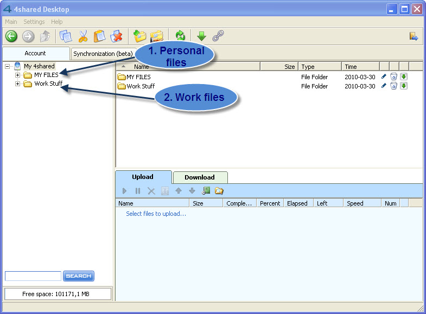Open the Settings menu
This screenshot has height=314, width=426.
34,22
